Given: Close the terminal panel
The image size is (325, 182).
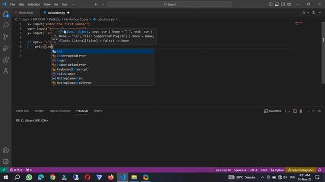Looking at the screenshot, I should (319, 111).
